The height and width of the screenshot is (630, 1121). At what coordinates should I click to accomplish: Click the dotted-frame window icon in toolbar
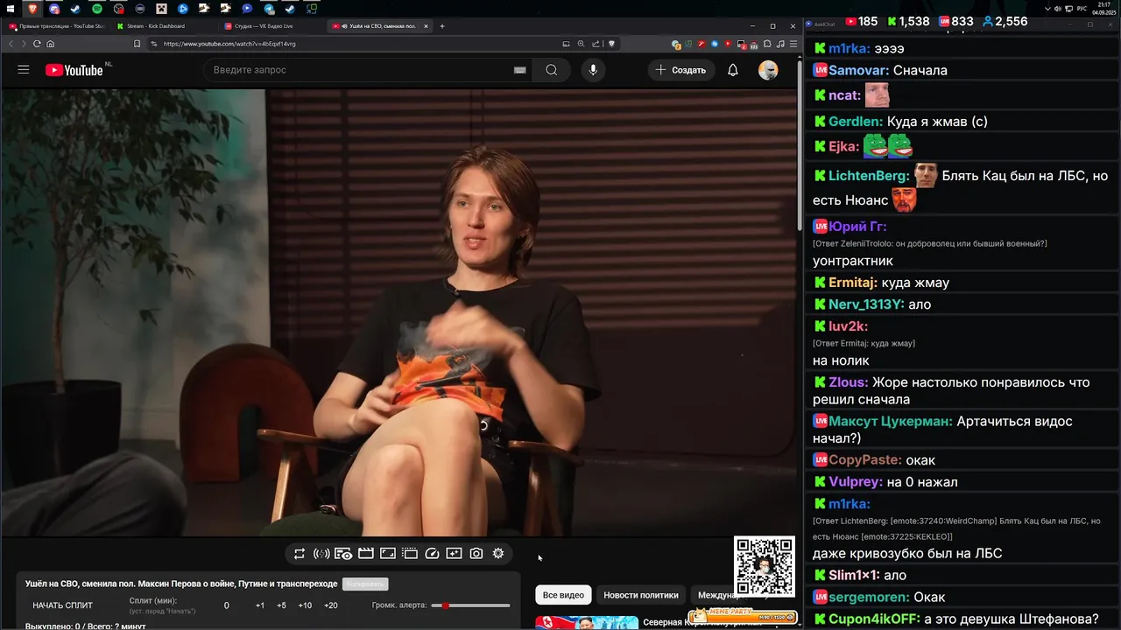pos(410,553)
